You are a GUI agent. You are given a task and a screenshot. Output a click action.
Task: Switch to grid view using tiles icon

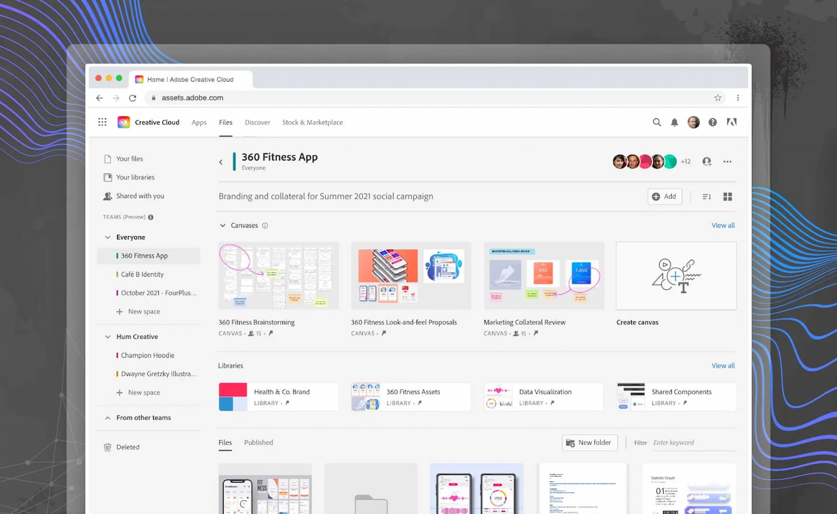pyautogui.click(x=727, y=196)
